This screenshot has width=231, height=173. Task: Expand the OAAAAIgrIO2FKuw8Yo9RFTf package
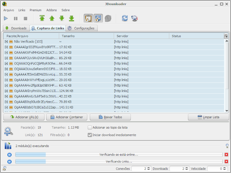coord(6,47)
